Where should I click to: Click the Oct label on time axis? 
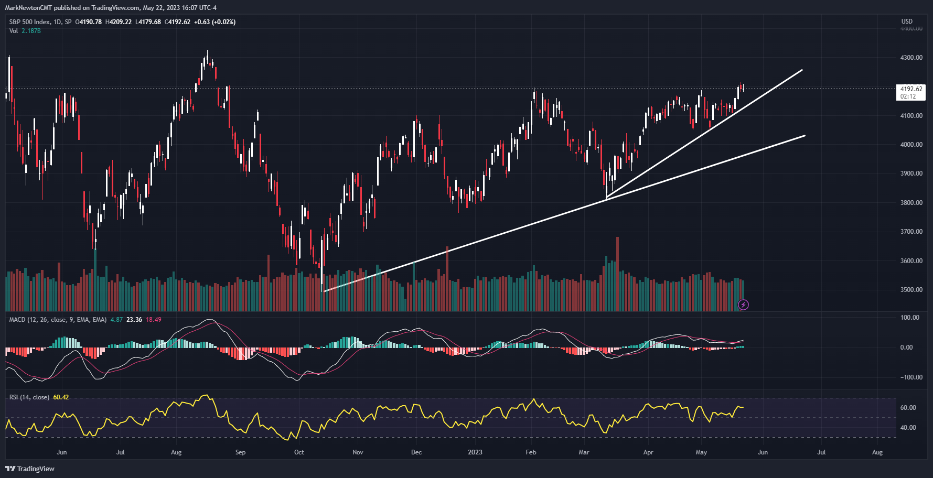pos(299,452)
